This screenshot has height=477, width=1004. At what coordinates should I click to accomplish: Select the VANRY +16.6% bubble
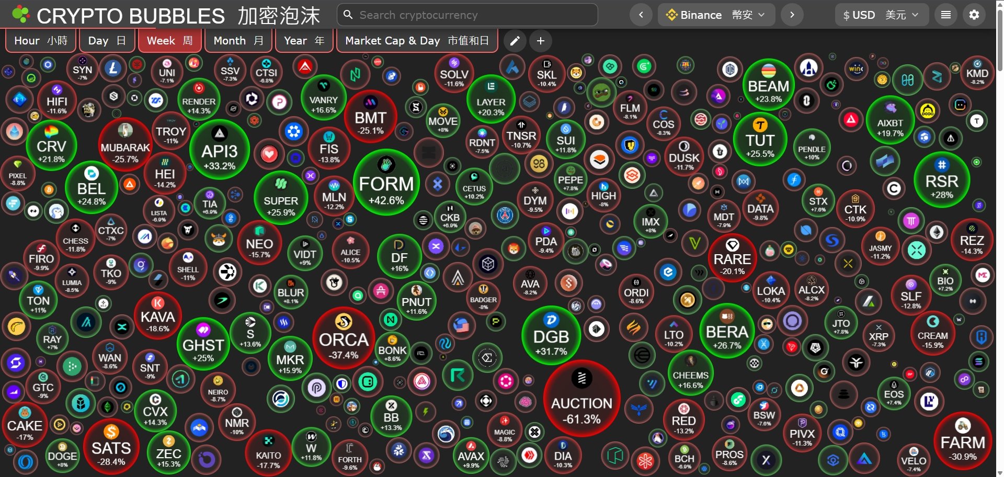coord(324,98)
